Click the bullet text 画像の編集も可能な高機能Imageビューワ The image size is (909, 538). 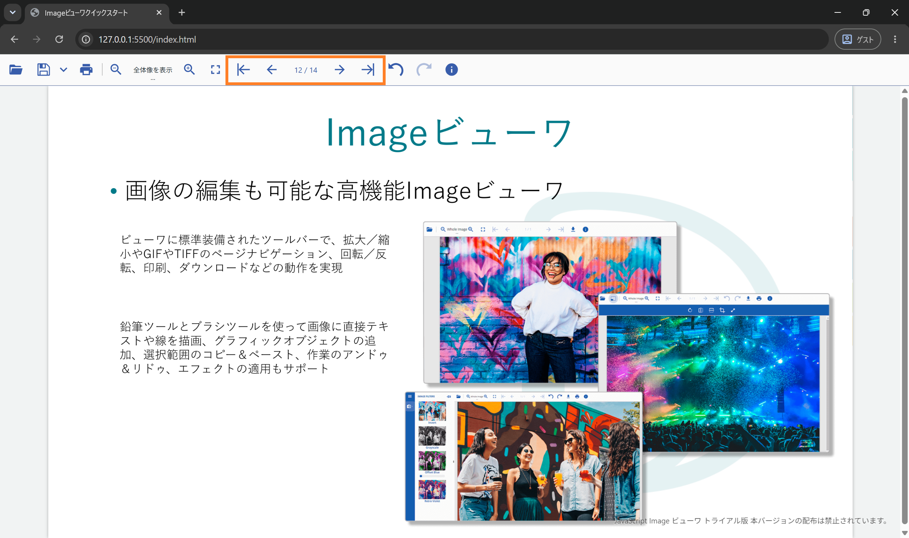point(344,191)
